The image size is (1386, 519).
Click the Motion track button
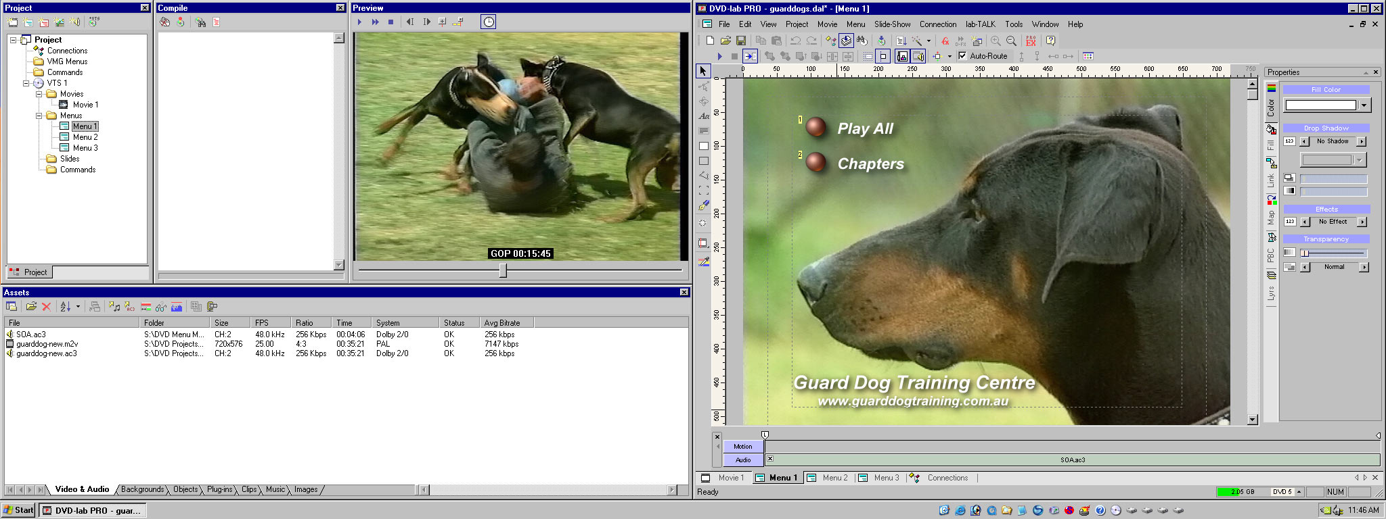742,446
